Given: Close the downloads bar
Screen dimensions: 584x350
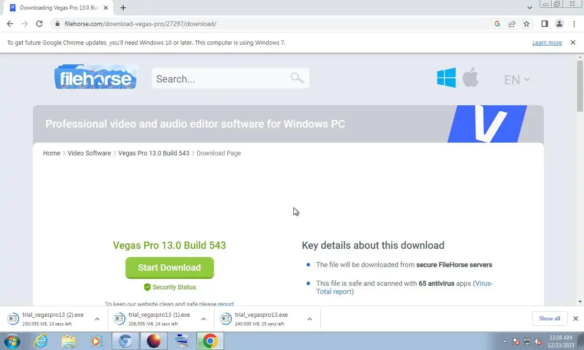Looking at the screenshot, I should (576, 319).
